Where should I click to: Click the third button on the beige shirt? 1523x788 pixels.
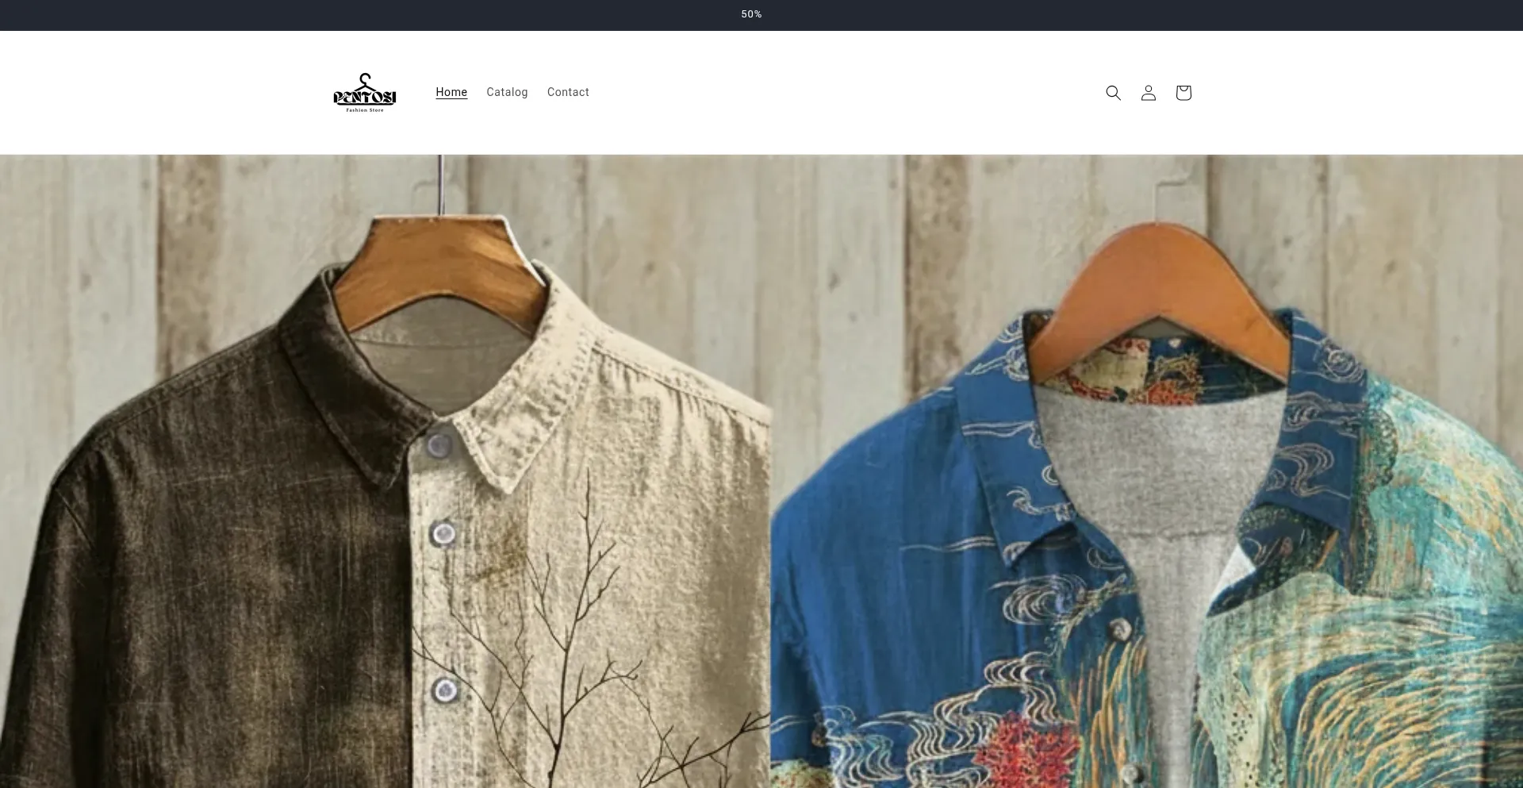(445, 690)
